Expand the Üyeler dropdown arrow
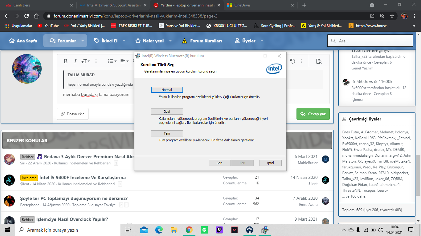This screenshot has height=236, width=421. [262, 41]
